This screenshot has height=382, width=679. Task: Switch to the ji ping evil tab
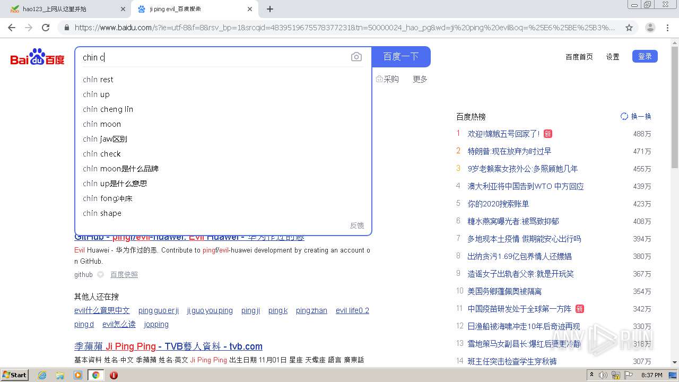tap(194, 9)
